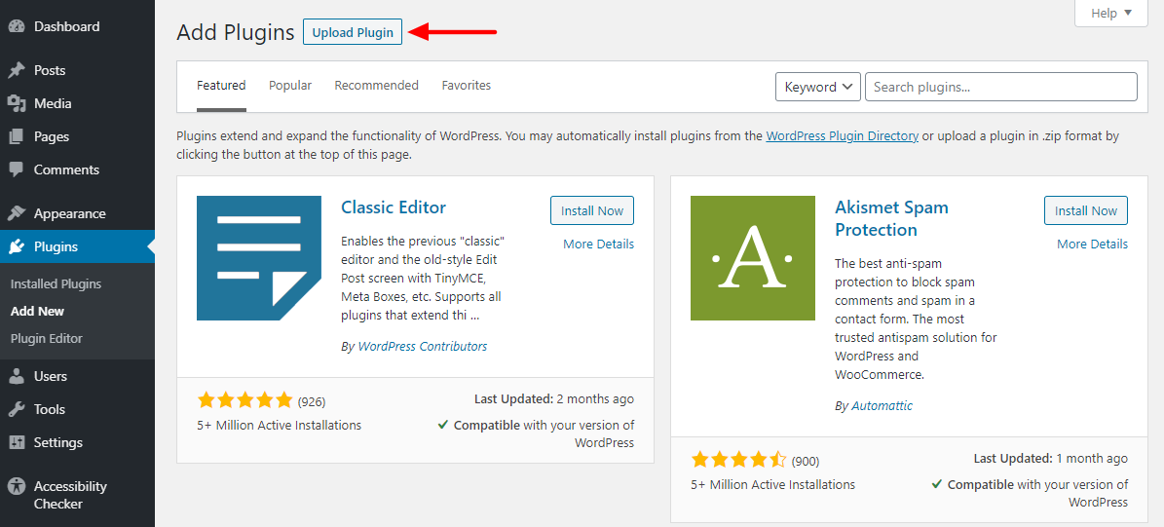Switch to the Popular tab
The height and width of the screenshot is (527, 1164).
[x=290, y=86]
